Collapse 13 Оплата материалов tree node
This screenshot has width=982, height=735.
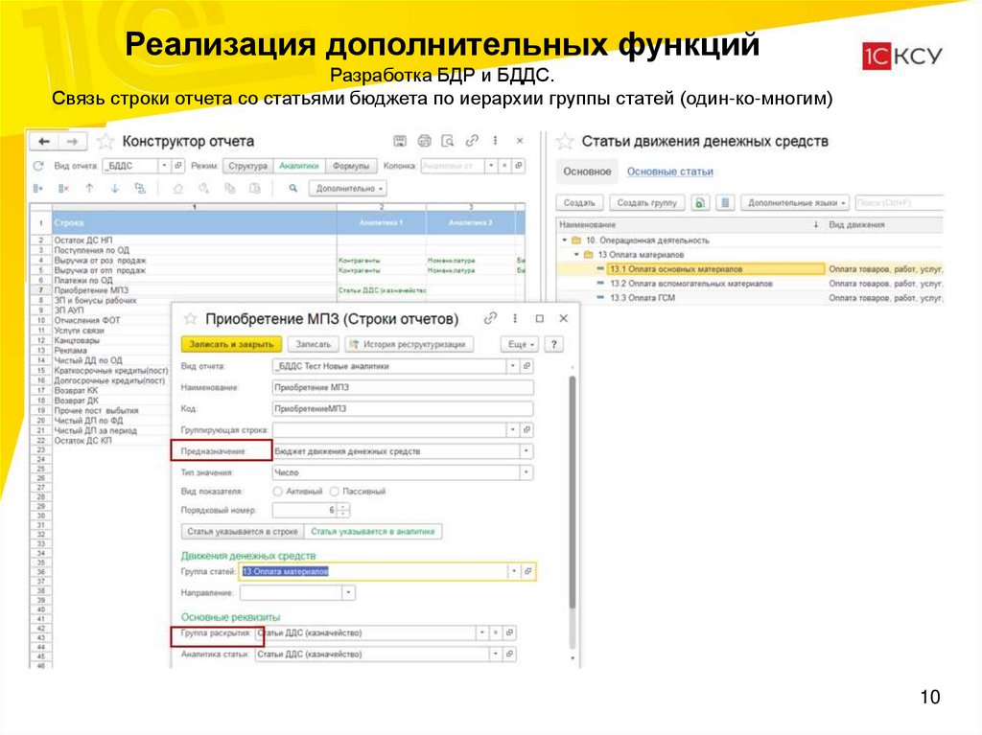[x=576, y=255]
